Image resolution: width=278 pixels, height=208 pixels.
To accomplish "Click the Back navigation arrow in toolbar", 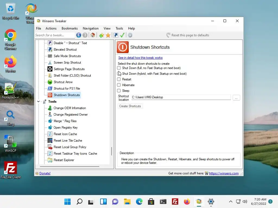I will pos(79,35).
